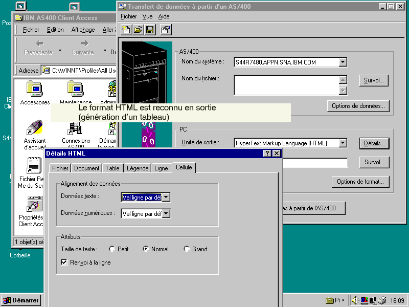Click the Démarrer start button
Screen dimensions: 409x307
pos(21,300)
